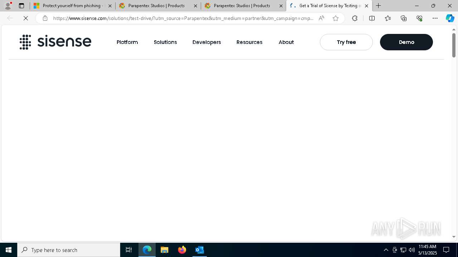Open the About menu
The image size is (458, 257).
[x=286, y=42]
